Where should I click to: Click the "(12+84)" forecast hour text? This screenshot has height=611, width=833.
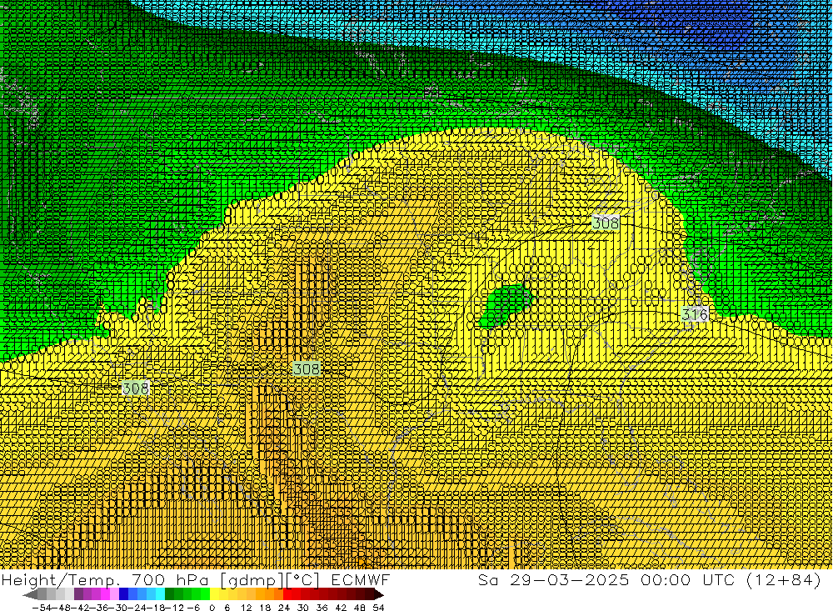coord(784,579)
